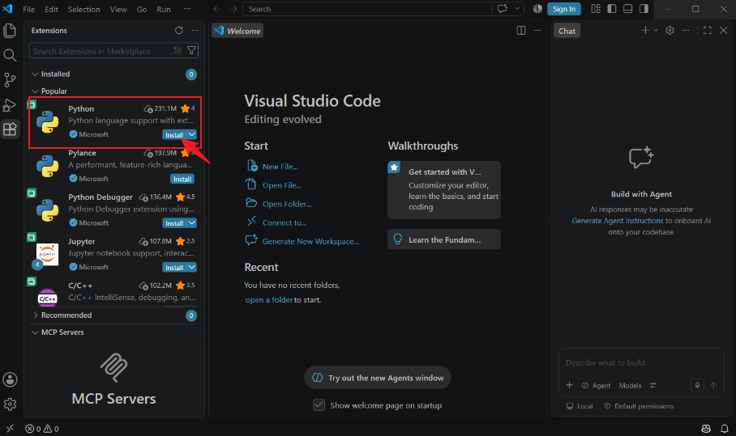Open Python Debugger Install dropdown arrow
The height and width of the screenshot is (436, 736).
click(192, 223)
